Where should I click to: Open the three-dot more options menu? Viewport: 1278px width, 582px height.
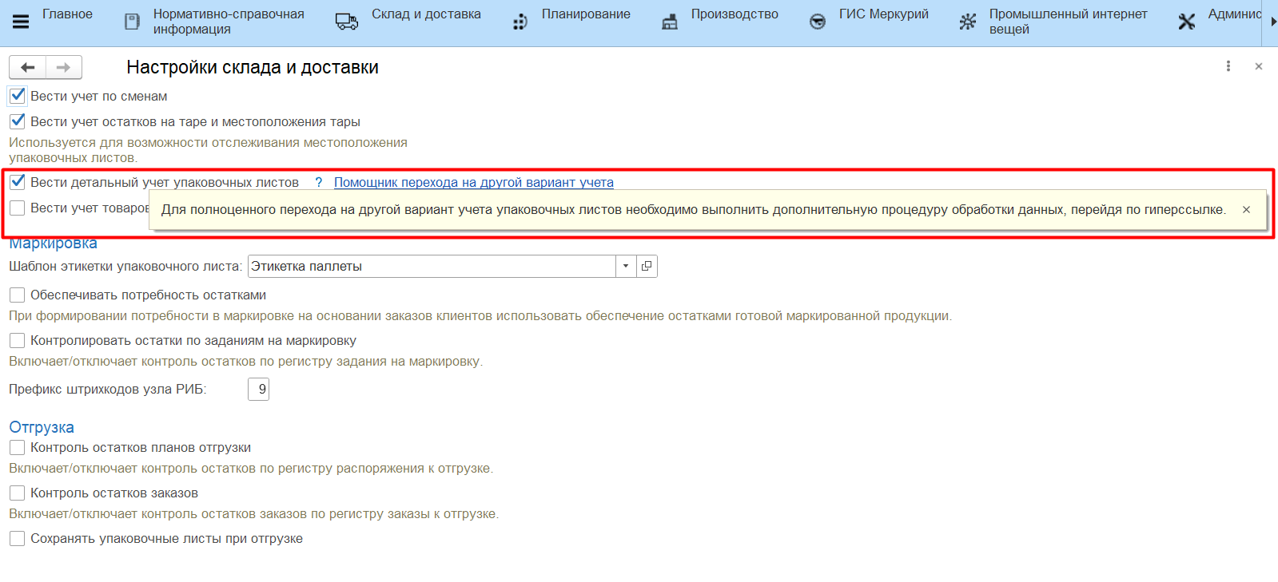click(1228, 66)
